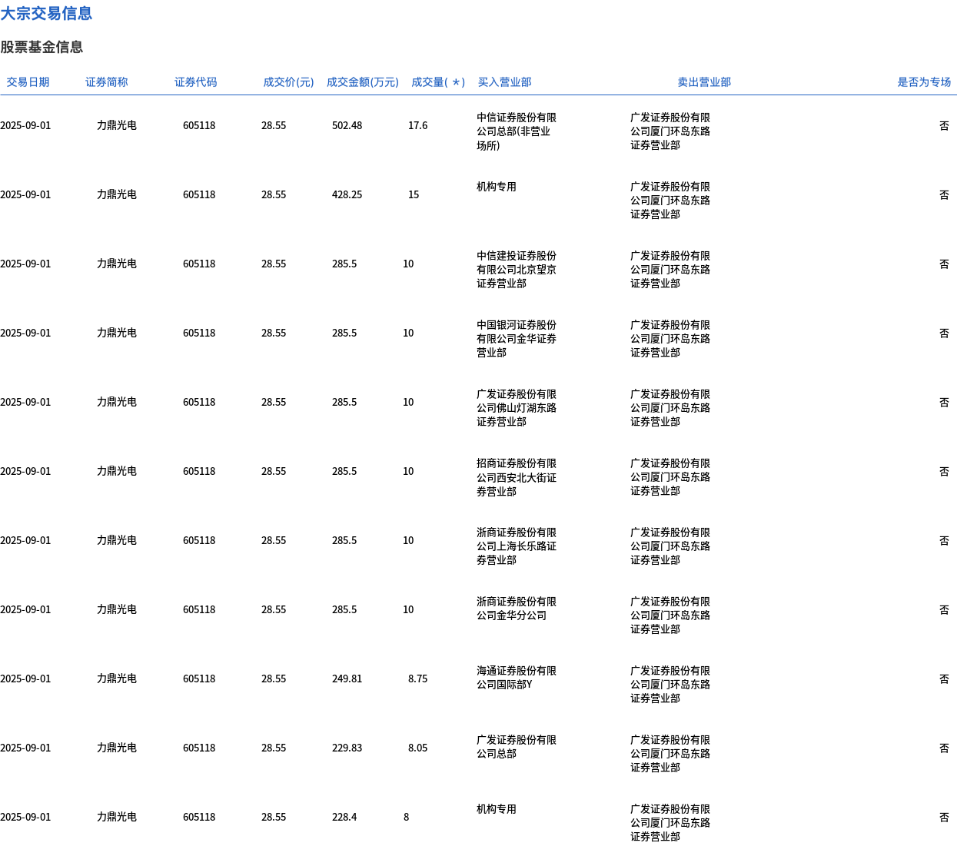Click the 8.75 volume cell
Image resolution: width=957 pixels, height=856 pixels.
point(418,678)
